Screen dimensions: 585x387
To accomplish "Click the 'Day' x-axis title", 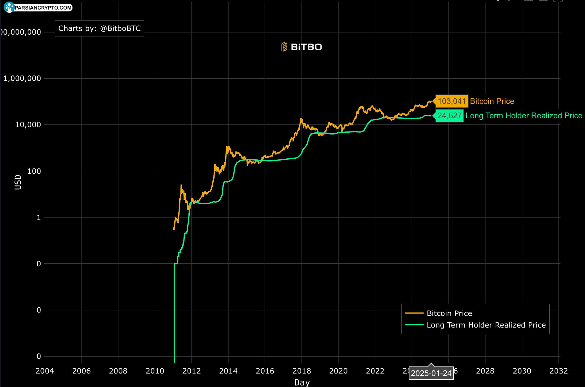I will (302, 382).
